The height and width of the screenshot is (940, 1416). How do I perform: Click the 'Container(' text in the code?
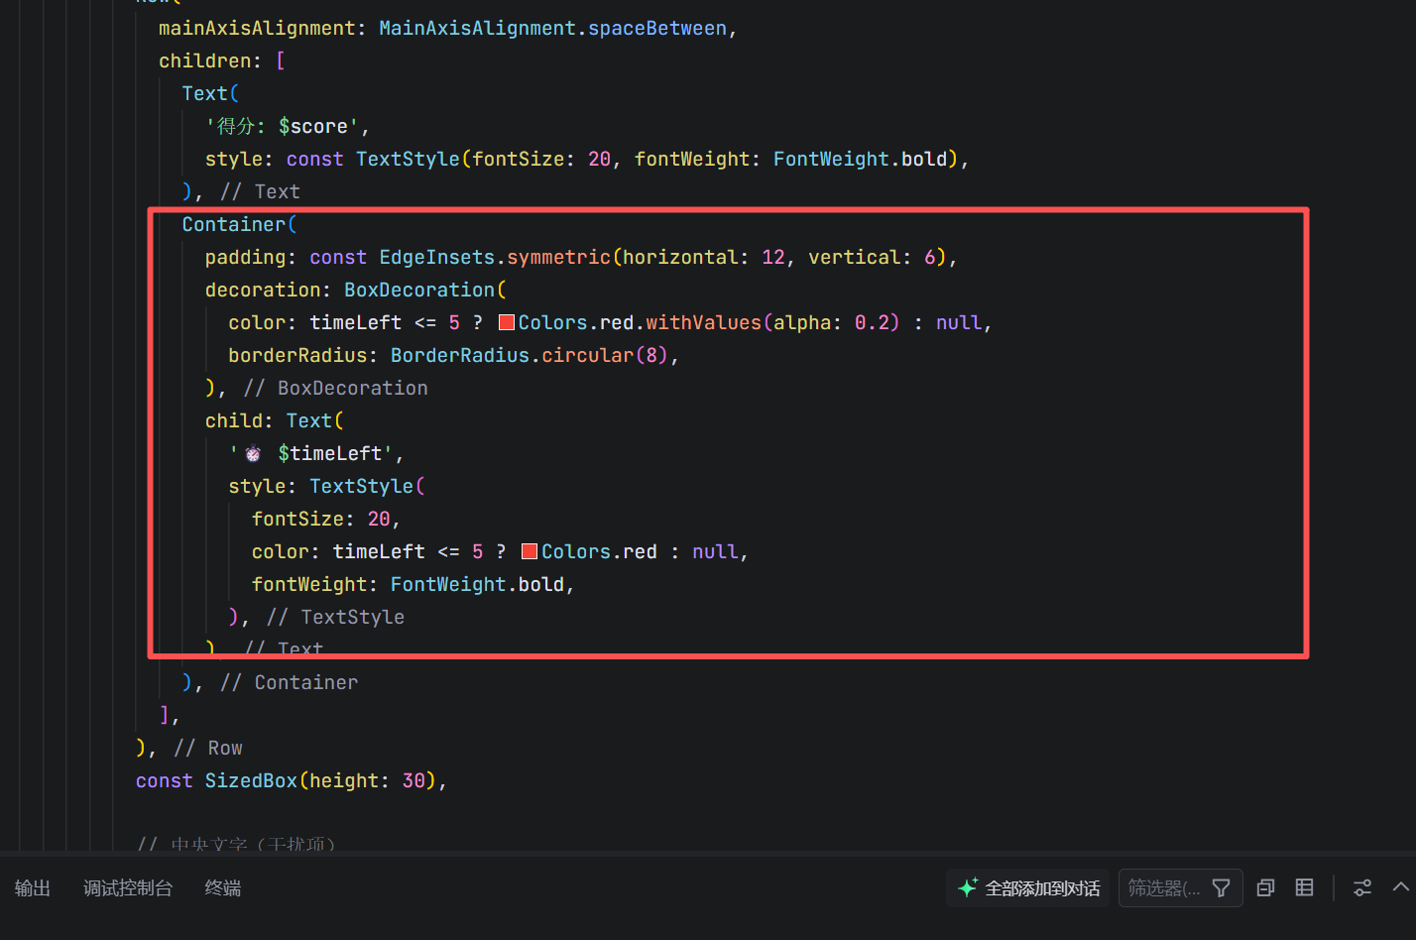coord(239,224)
